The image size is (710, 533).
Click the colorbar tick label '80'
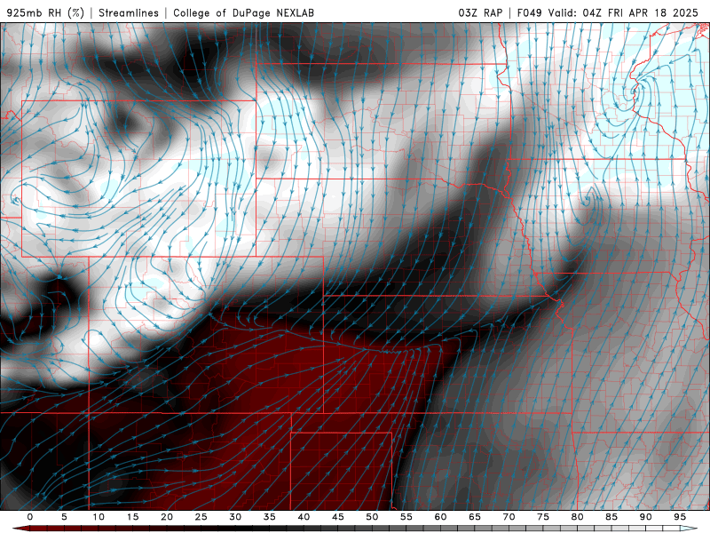[578, 517]
